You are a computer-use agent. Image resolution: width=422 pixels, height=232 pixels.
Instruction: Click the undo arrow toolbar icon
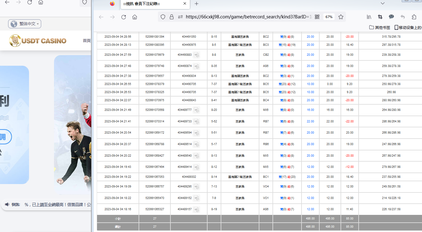coord(403,17)
